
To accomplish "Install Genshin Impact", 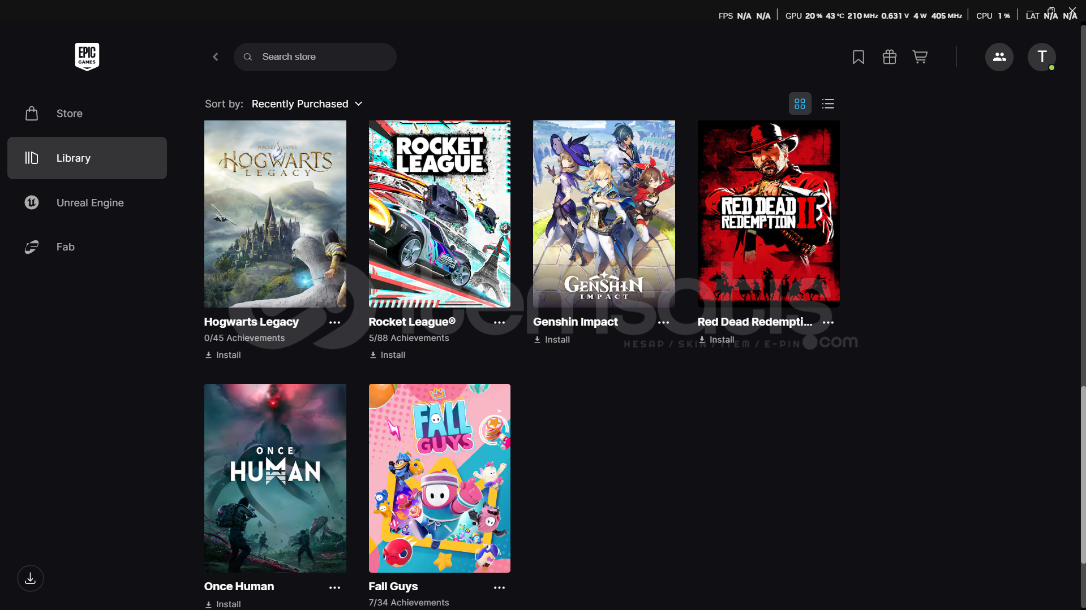I will (552, 340).
